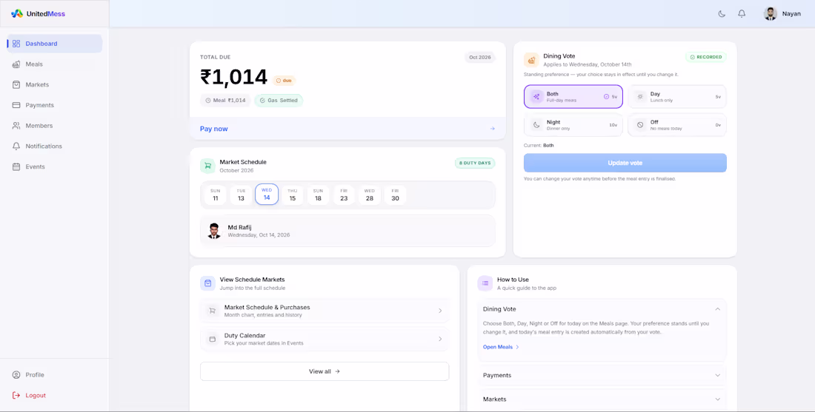Select Wed 14 in the market schedule

point(267,195)
